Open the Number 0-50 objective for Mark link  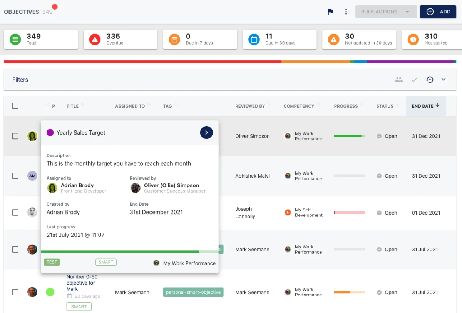coord(82,283)
